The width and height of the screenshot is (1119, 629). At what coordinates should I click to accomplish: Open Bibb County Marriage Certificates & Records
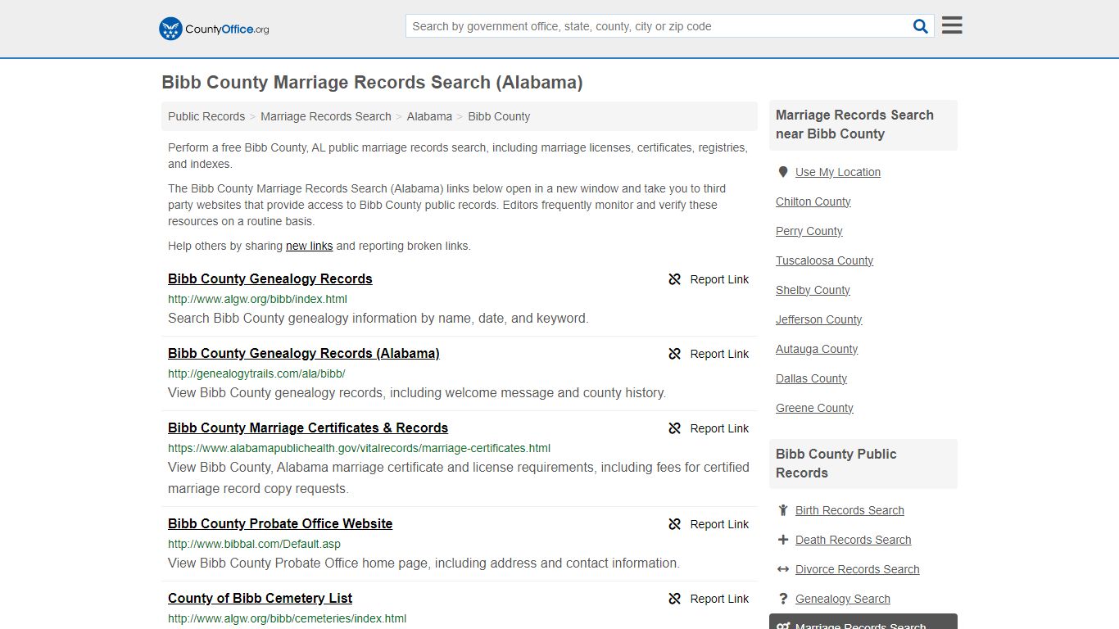point(308,428)
